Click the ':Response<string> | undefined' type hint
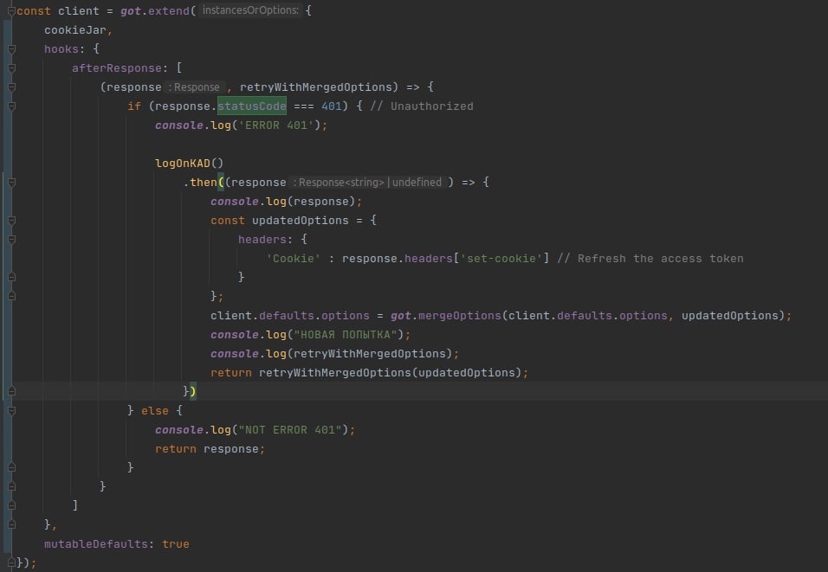The width and height of the screenshot is (828, 572). [369, 182]
